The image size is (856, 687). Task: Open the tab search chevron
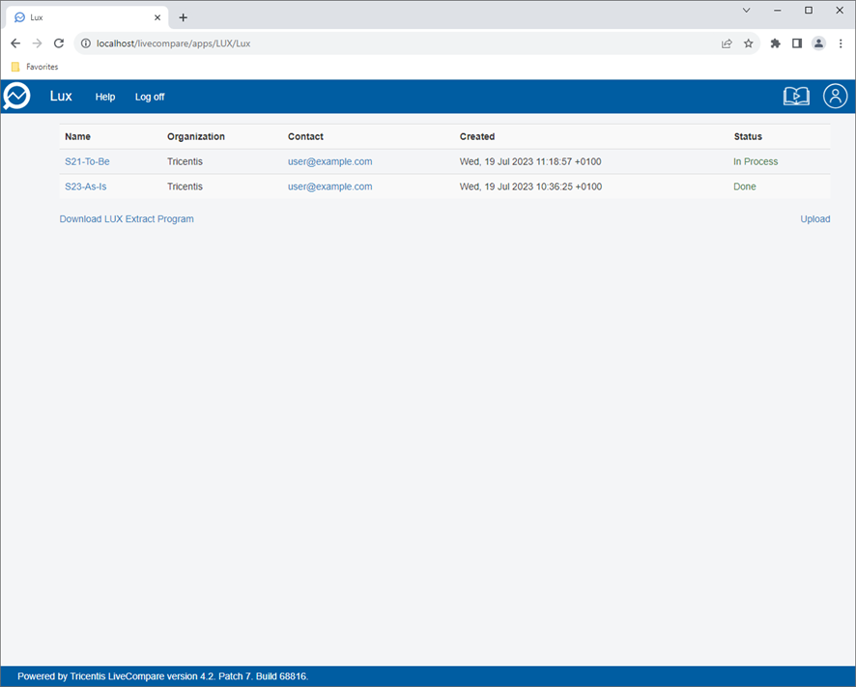click(x=746, y=11)
